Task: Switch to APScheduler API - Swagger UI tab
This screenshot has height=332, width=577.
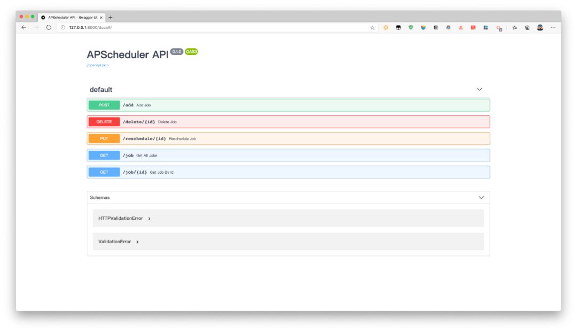Action: tap(71, 17)
